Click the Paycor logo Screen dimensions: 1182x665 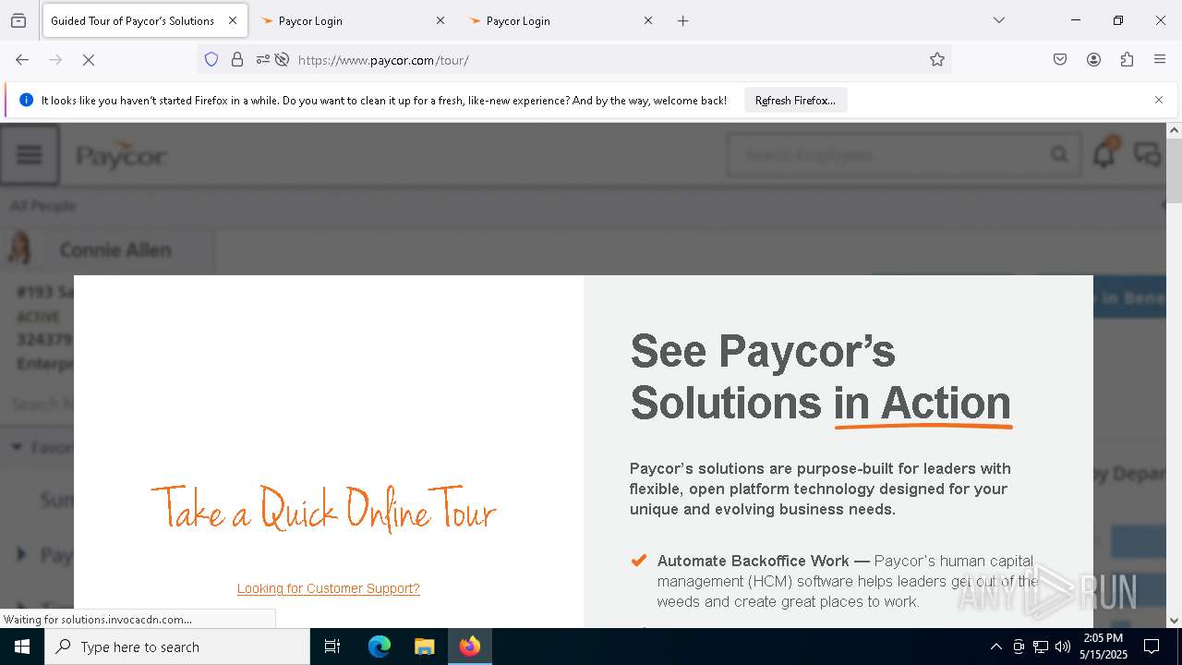pyautogui.click(x=121, y=155)
